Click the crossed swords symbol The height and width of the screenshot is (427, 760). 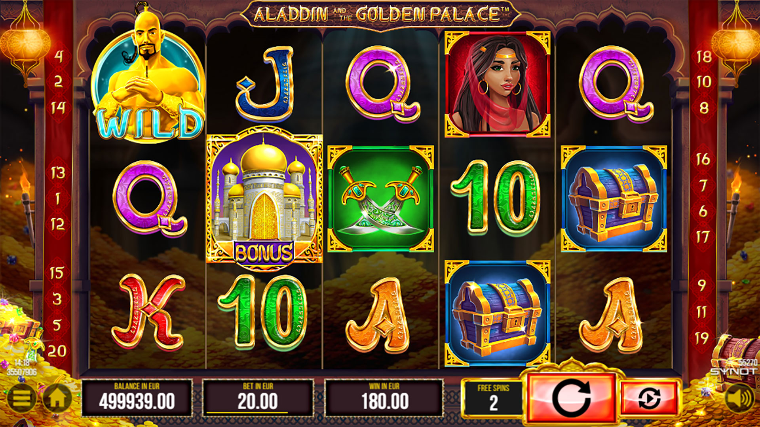point(380,198)
